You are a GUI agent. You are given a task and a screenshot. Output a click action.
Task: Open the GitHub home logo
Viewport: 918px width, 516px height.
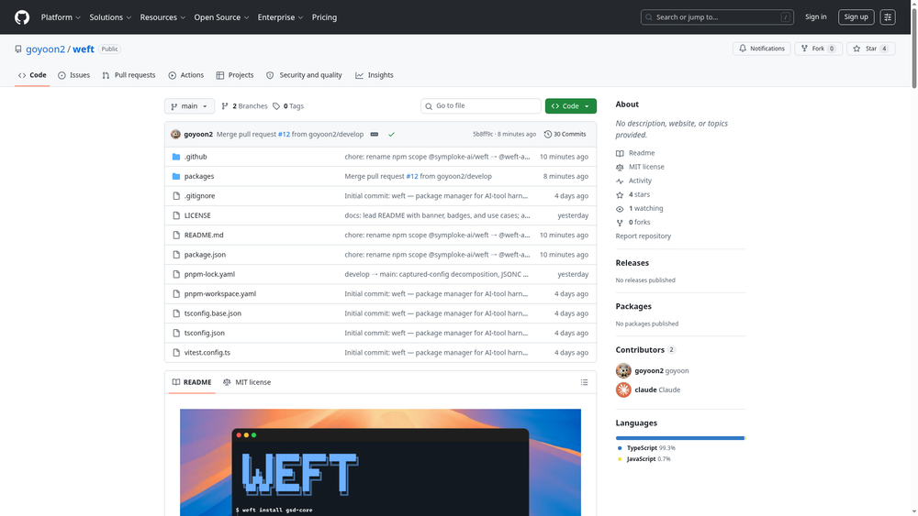pyautogui.click(x=22, y=17)
